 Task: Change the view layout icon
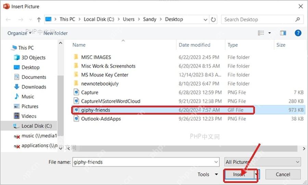pyautogui.click(x=261, y=33)
